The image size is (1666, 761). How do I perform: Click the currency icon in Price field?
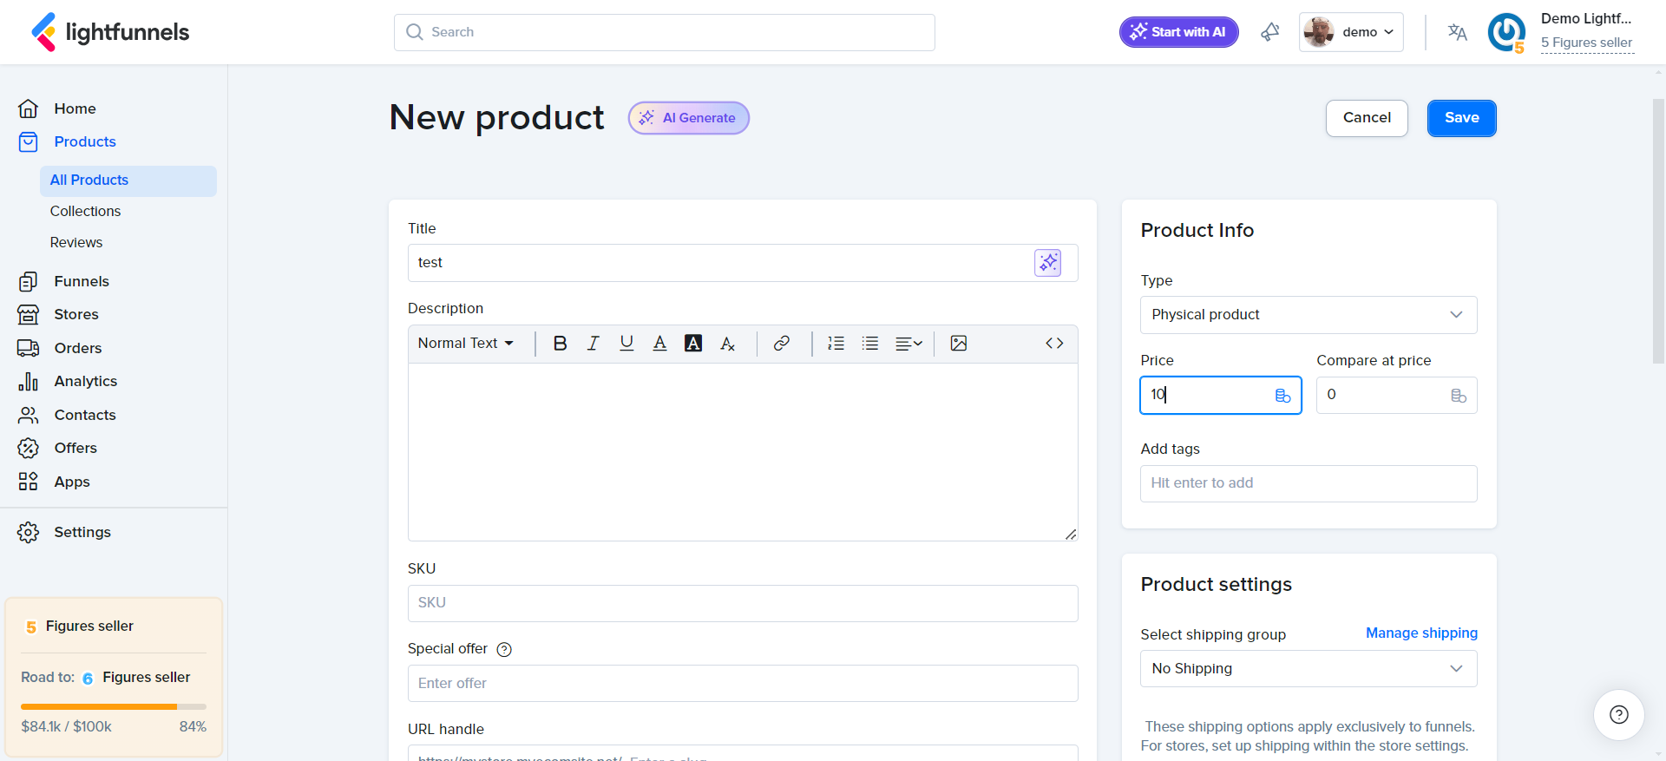(x=1282, y=396)
